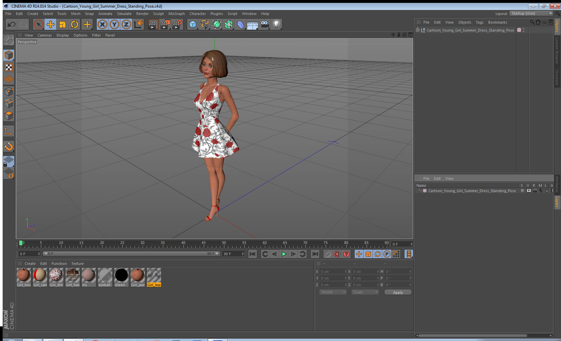Viewport: 561px width, 341px height.
Task: Click the Enable Axis icon
Action: [x=9, y=131]
